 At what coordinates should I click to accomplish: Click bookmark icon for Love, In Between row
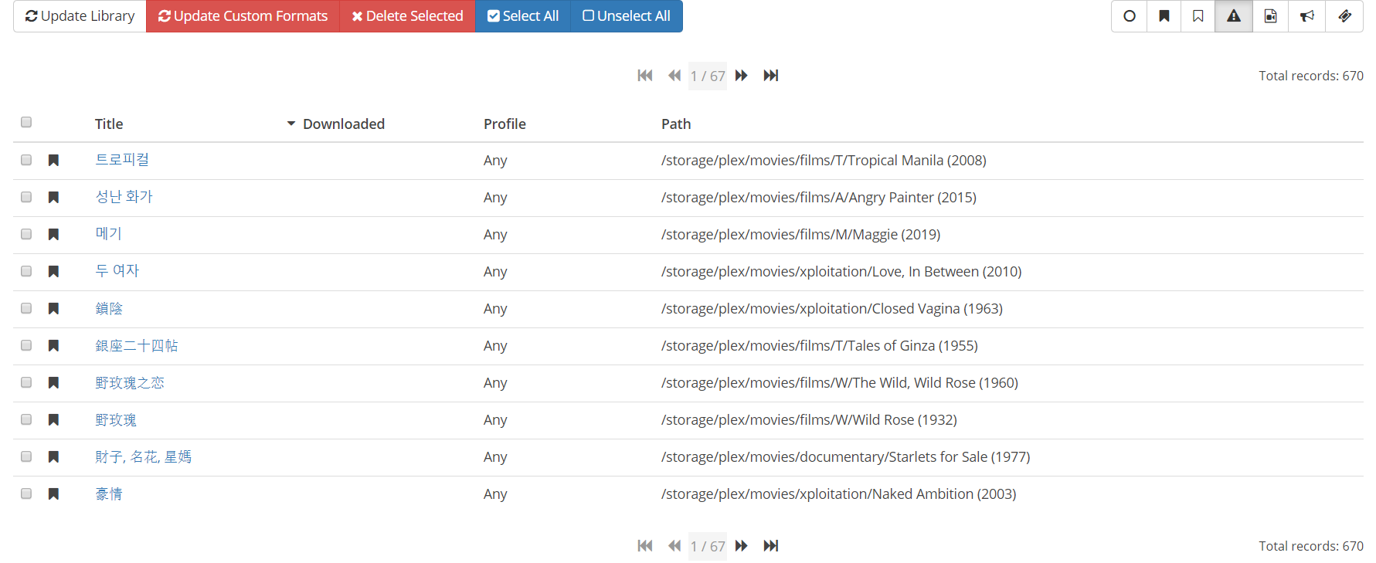coord(53,272)
